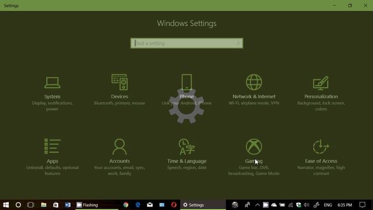Click the 'Background, lock screen, colors' text
The image size is (373, 210).
point(321,106)
